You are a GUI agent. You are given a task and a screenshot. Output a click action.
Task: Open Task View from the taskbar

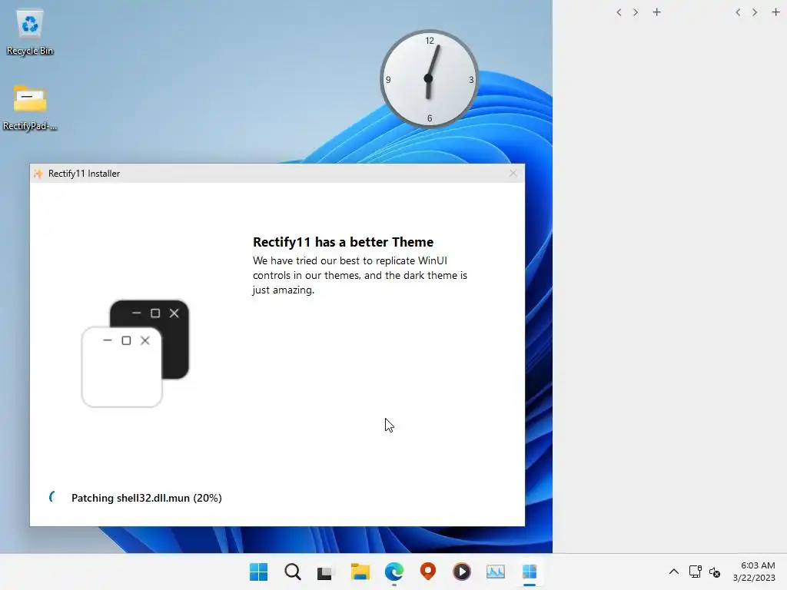pyautogui.click(x=326, y=572)
